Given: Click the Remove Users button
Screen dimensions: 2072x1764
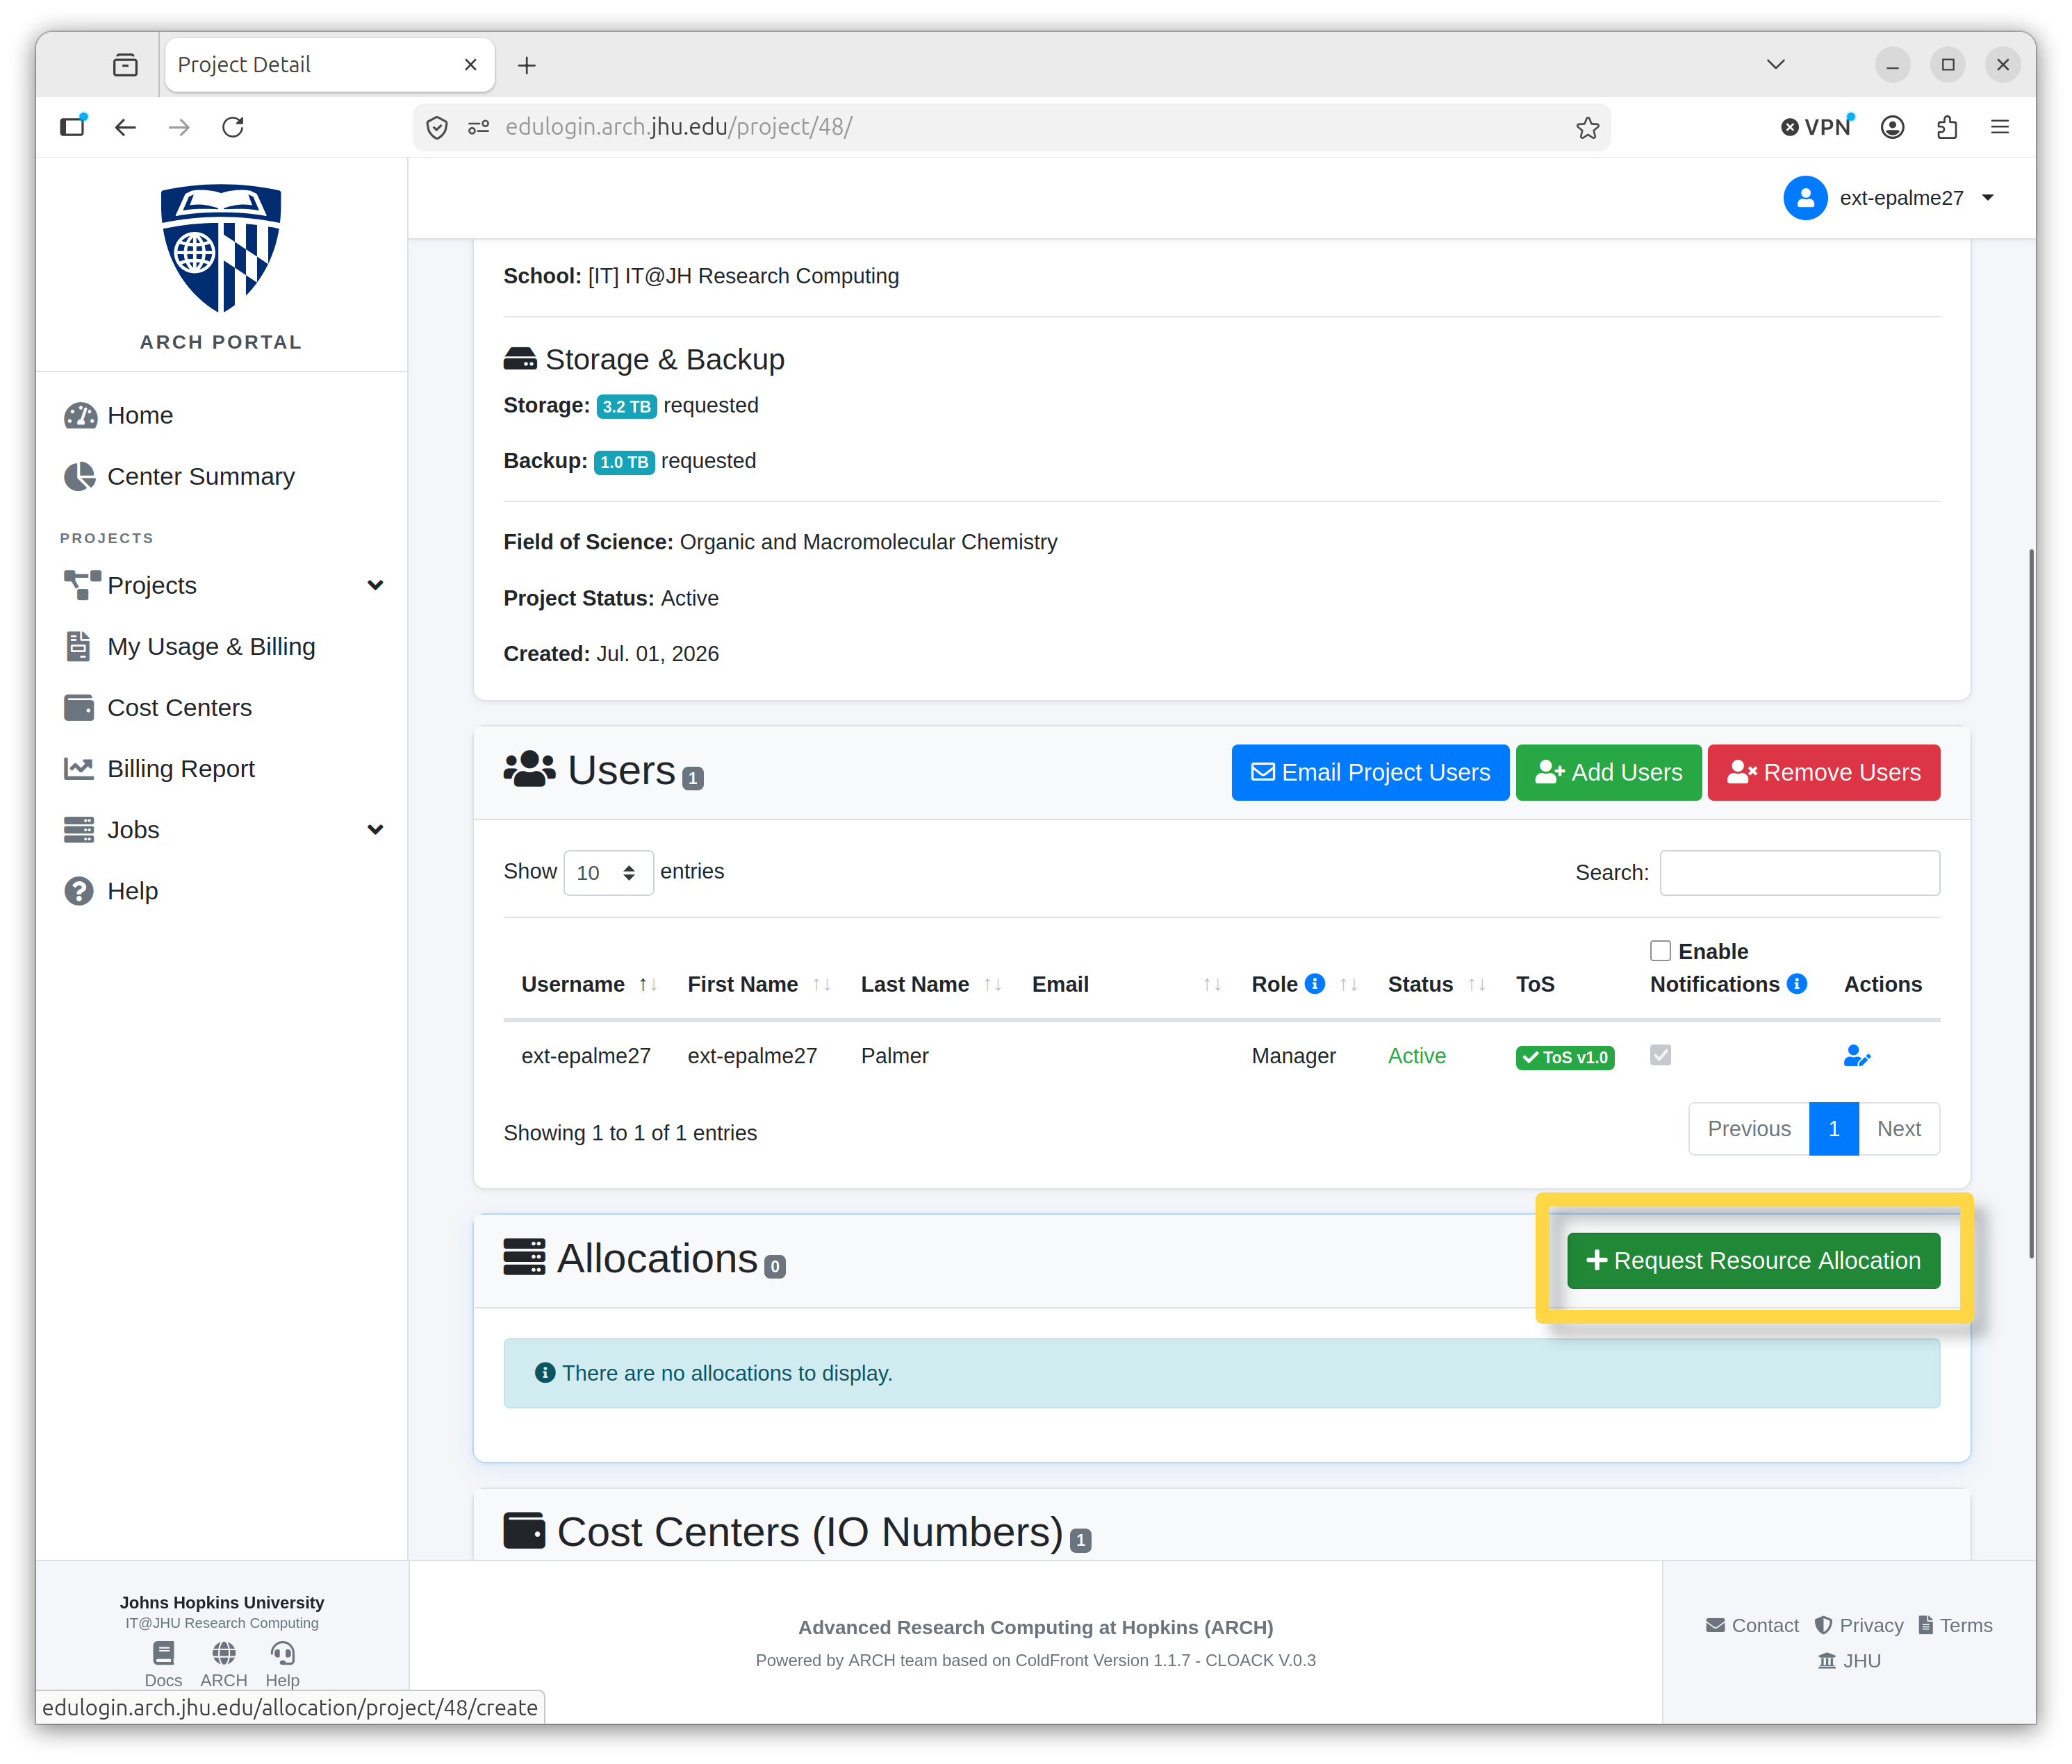Looking at the screenshot, I should tap(1823, 772).
